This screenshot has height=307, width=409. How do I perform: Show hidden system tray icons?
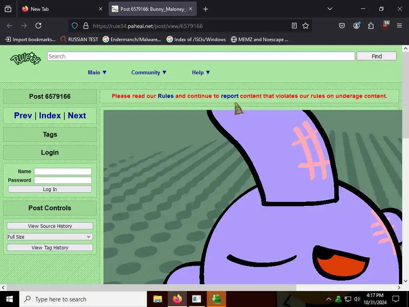pos(329,299)
